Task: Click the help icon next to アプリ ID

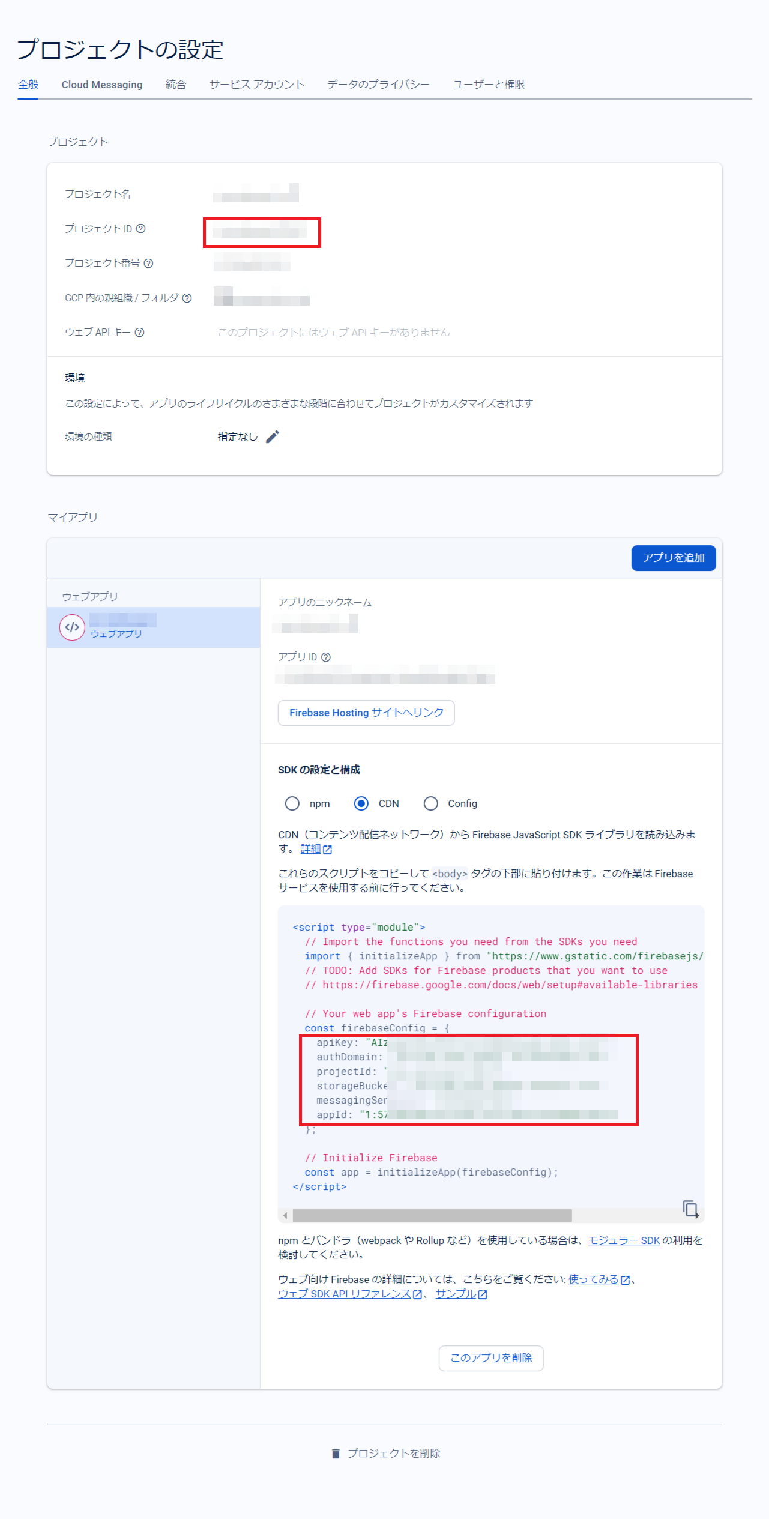Action: coord(326,657)
